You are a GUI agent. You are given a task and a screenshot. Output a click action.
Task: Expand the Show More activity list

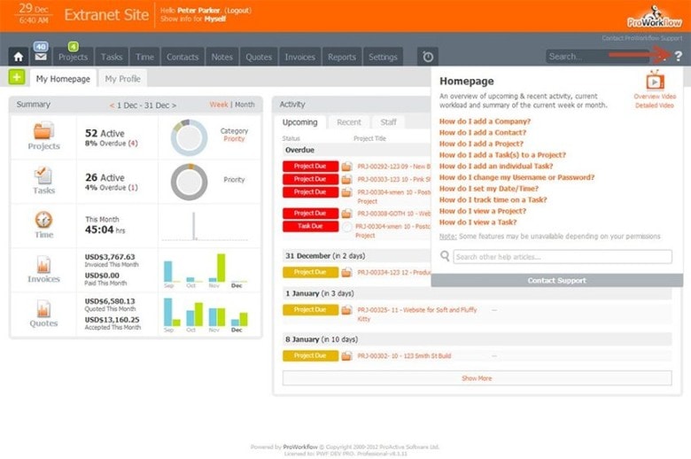tap(476, 378)
